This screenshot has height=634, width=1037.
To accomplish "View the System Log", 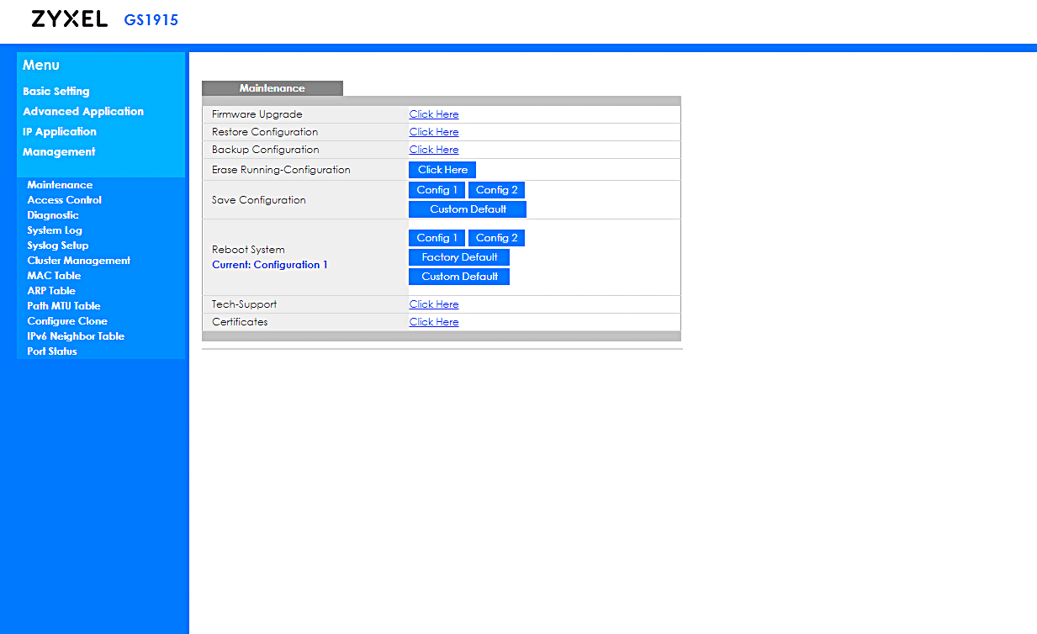I will 55,230.
